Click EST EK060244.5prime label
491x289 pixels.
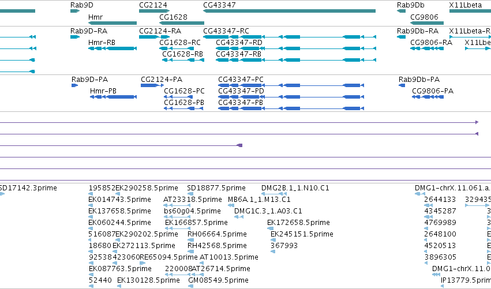click(x=119, y=223)
